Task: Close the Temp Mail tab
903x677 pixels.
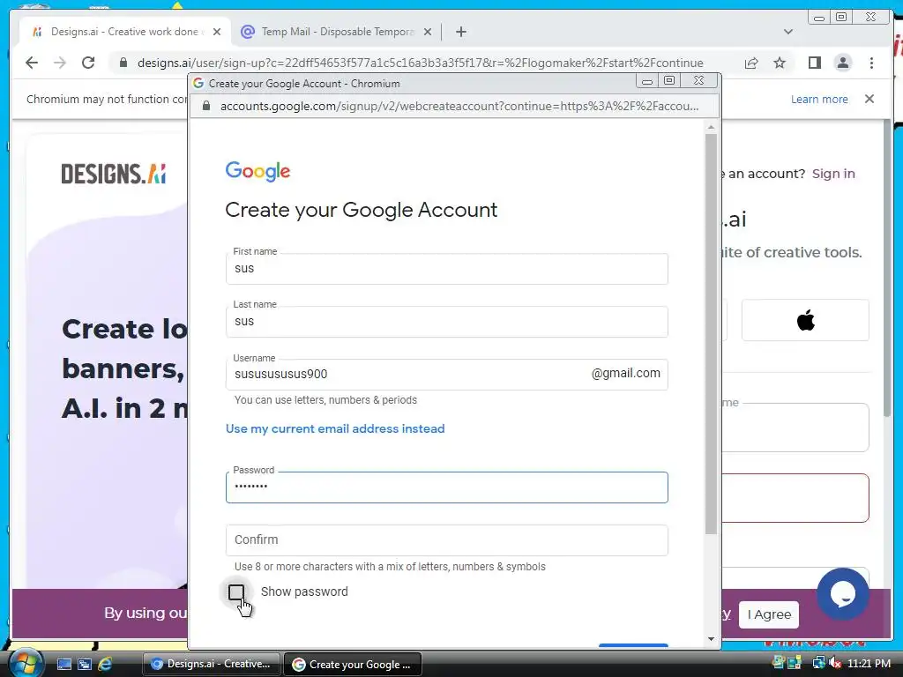Action: 428,32
